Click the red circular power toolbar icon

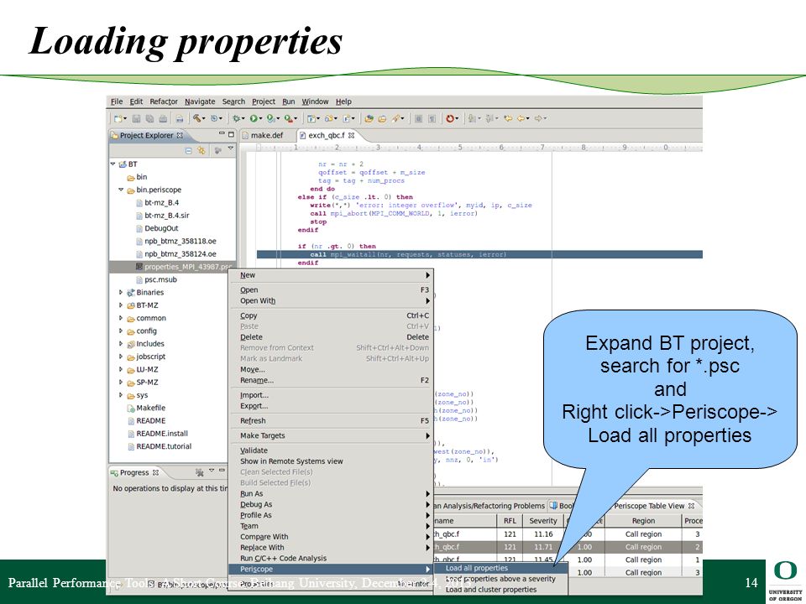tap(450, 118)
